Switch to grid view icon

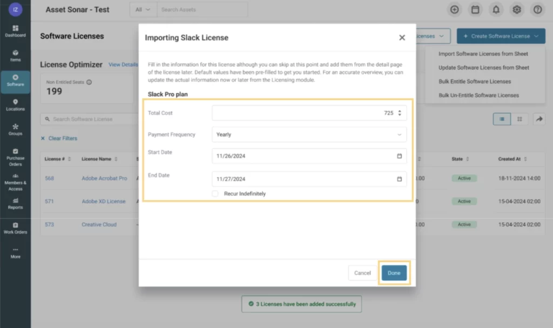click(x=520, y=119)
